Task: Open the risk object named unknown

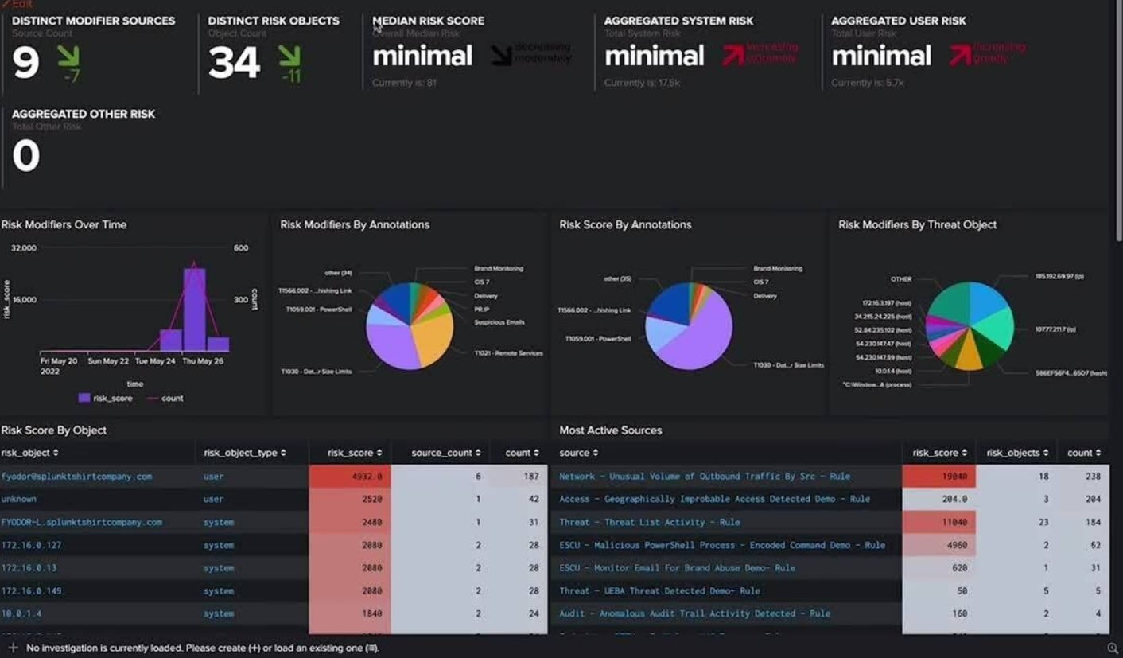Action: [x=19, y=500]
